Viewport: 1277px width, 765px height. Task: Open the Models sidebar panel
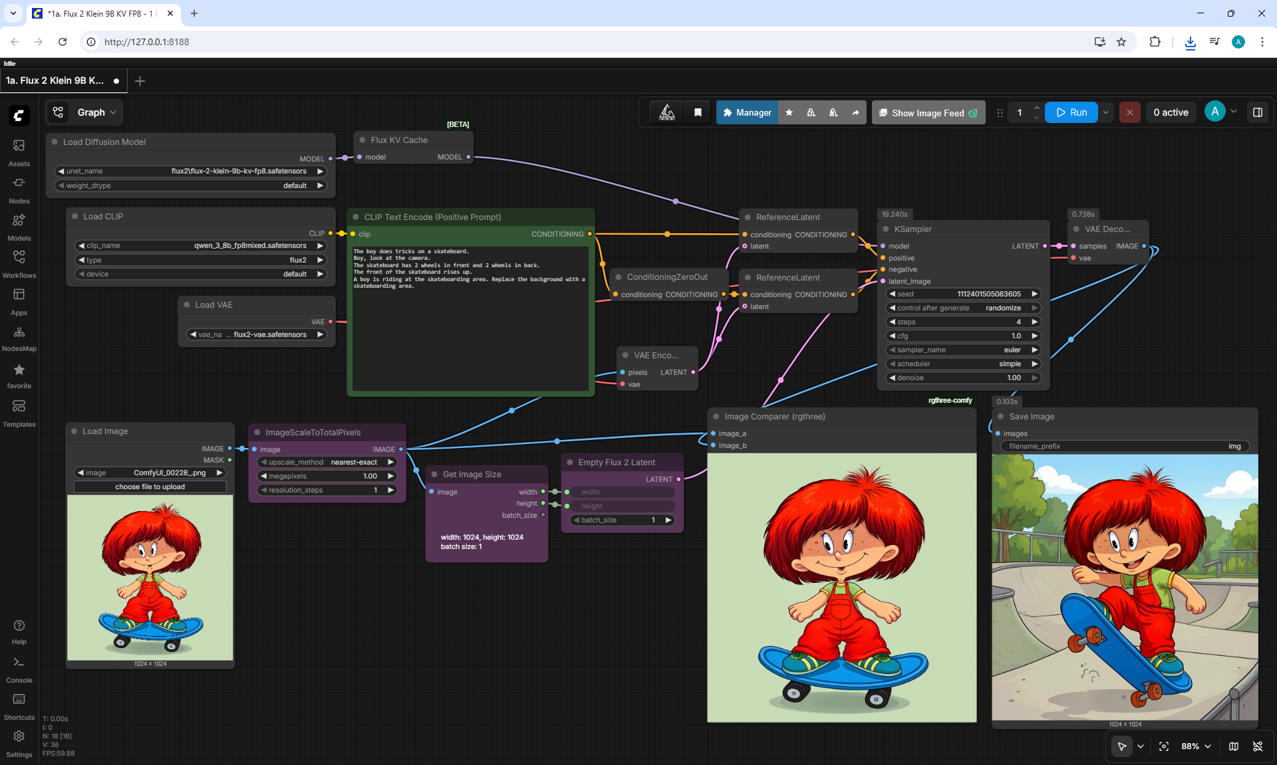[x=19, y=227]
